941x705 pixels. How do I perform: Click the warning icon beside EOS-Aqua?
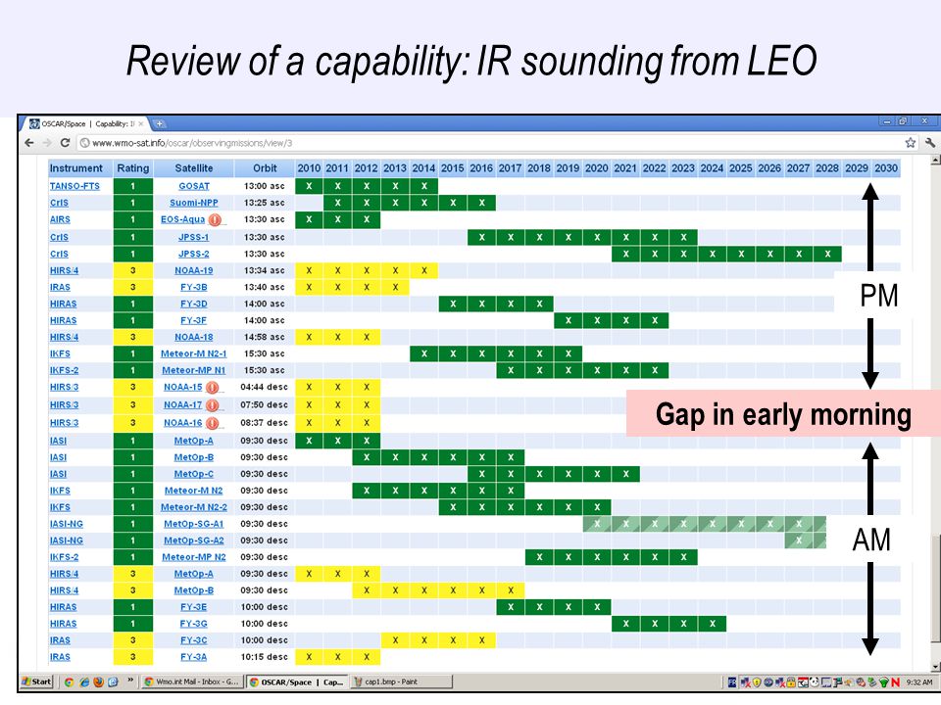[x=215, y=220]
